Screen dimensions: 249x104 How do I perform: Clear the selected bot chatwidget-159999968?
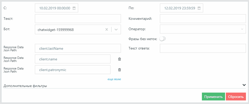(x=107, y=29)
